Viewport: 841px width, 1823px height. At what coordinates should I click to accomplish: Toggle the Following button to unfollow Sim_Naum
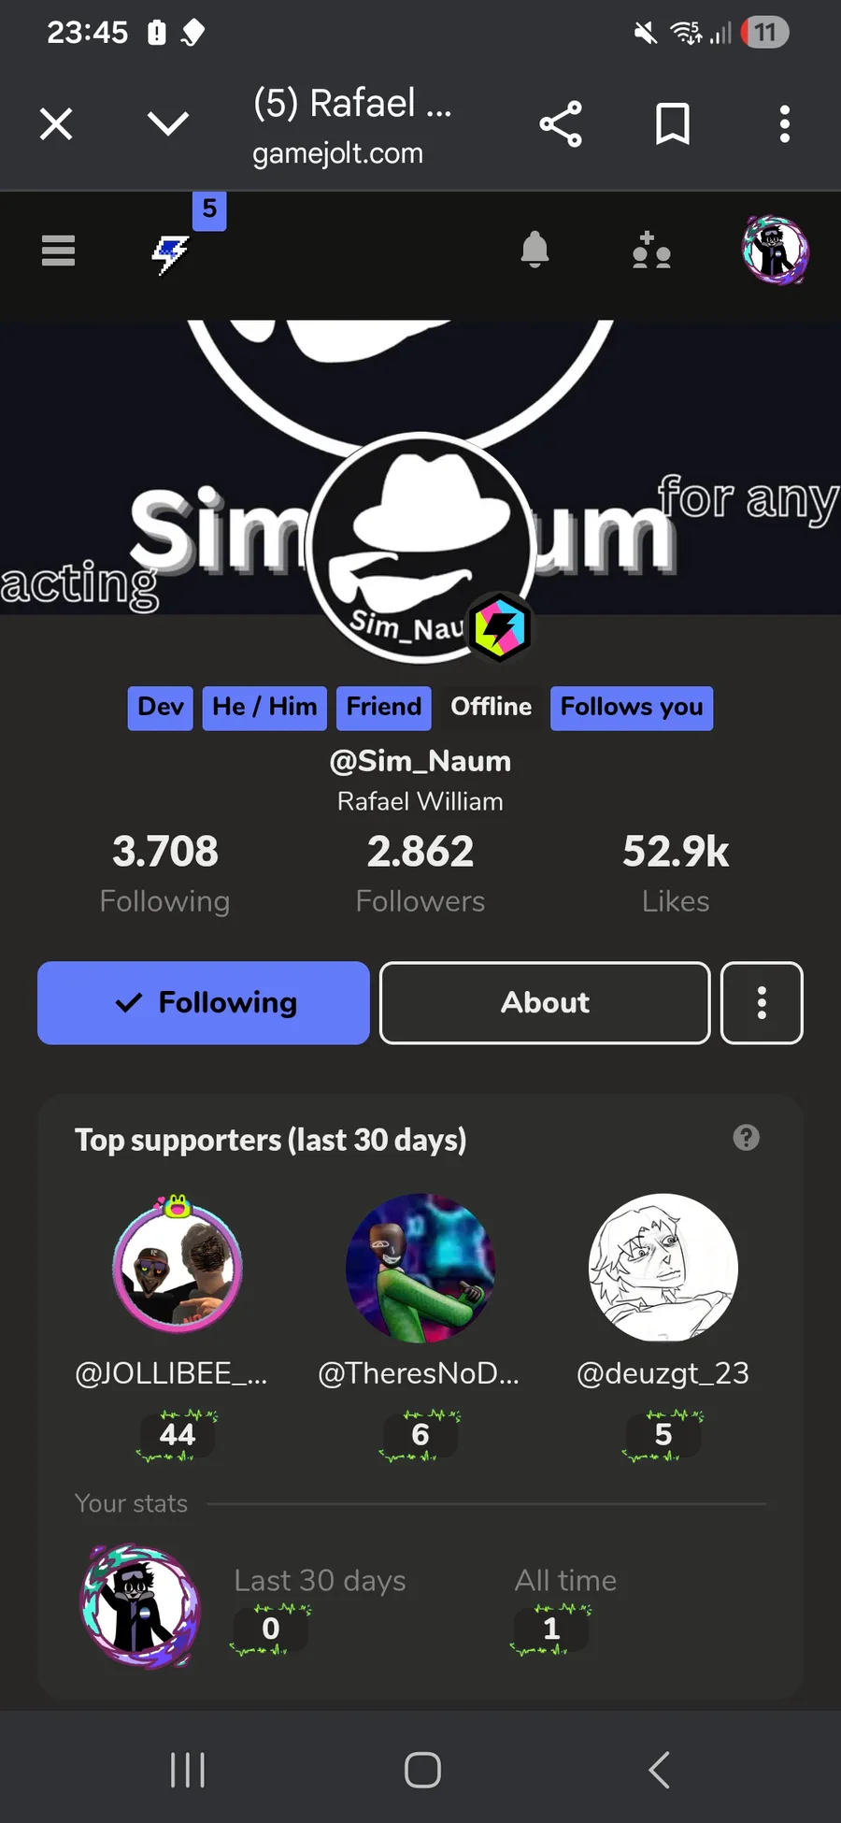[204, 1003]
